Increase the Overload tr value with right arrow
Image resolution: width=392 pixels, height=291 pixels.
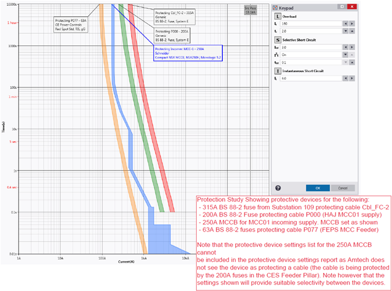point(351,31)
